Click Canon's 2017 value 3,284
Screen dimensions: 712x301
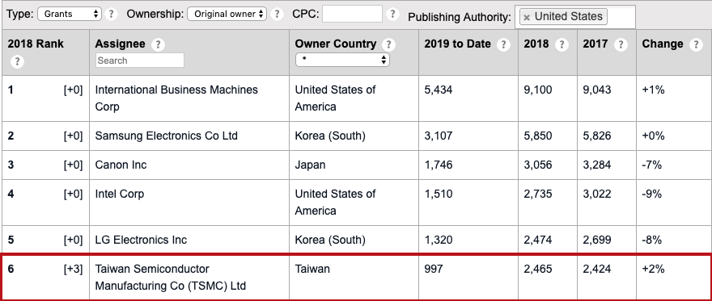tap(596, 165)
